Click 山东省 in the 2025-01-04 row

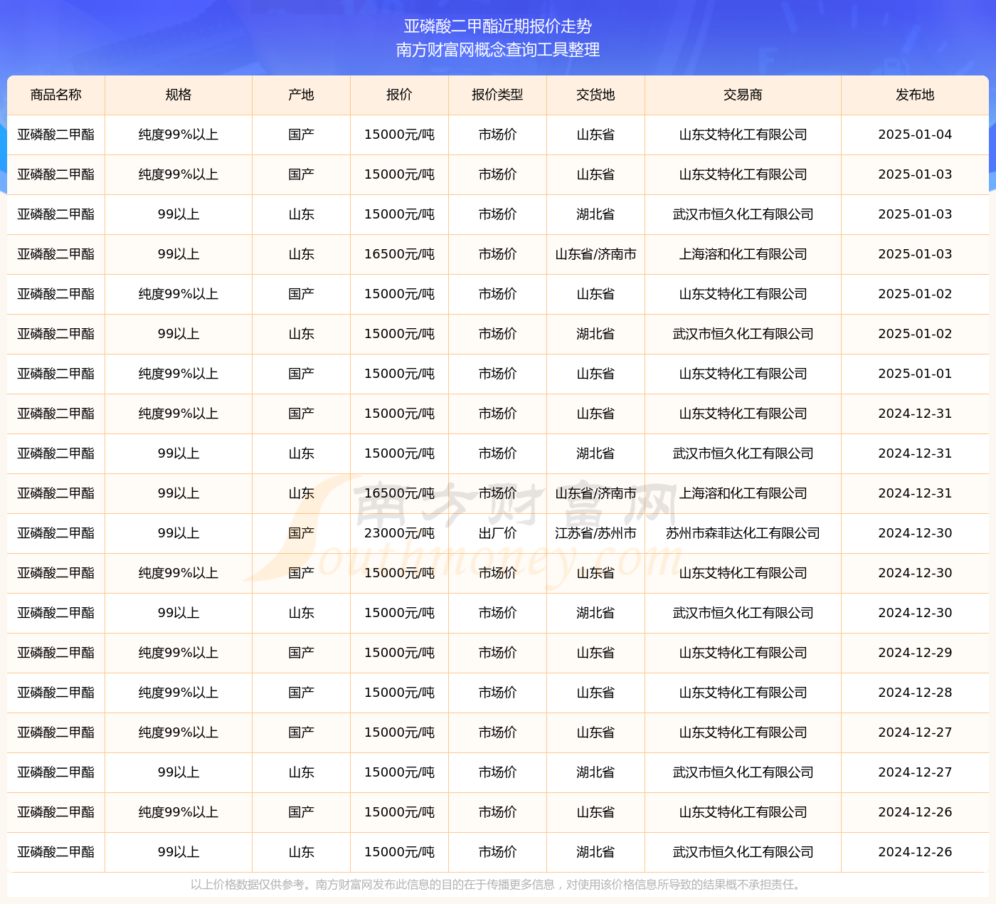pyautogui.click(x=596, y=135)
